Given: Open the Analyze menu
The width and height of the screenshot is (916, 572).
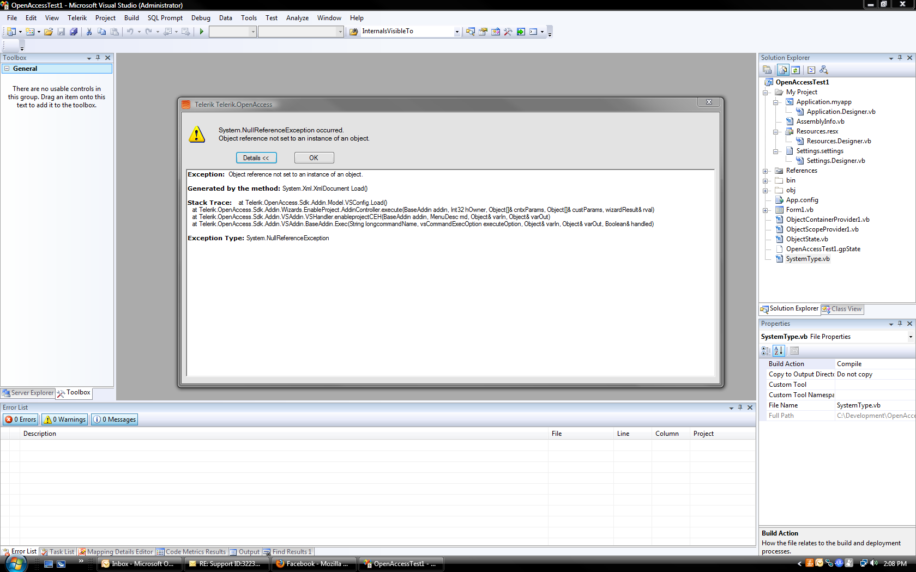Looking at the screenshot, I should point(297,18).
